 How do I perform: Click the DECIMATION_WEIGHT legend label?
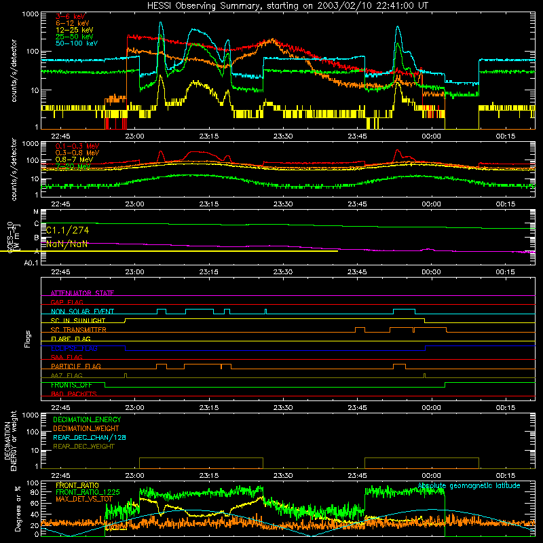(86, 428)
